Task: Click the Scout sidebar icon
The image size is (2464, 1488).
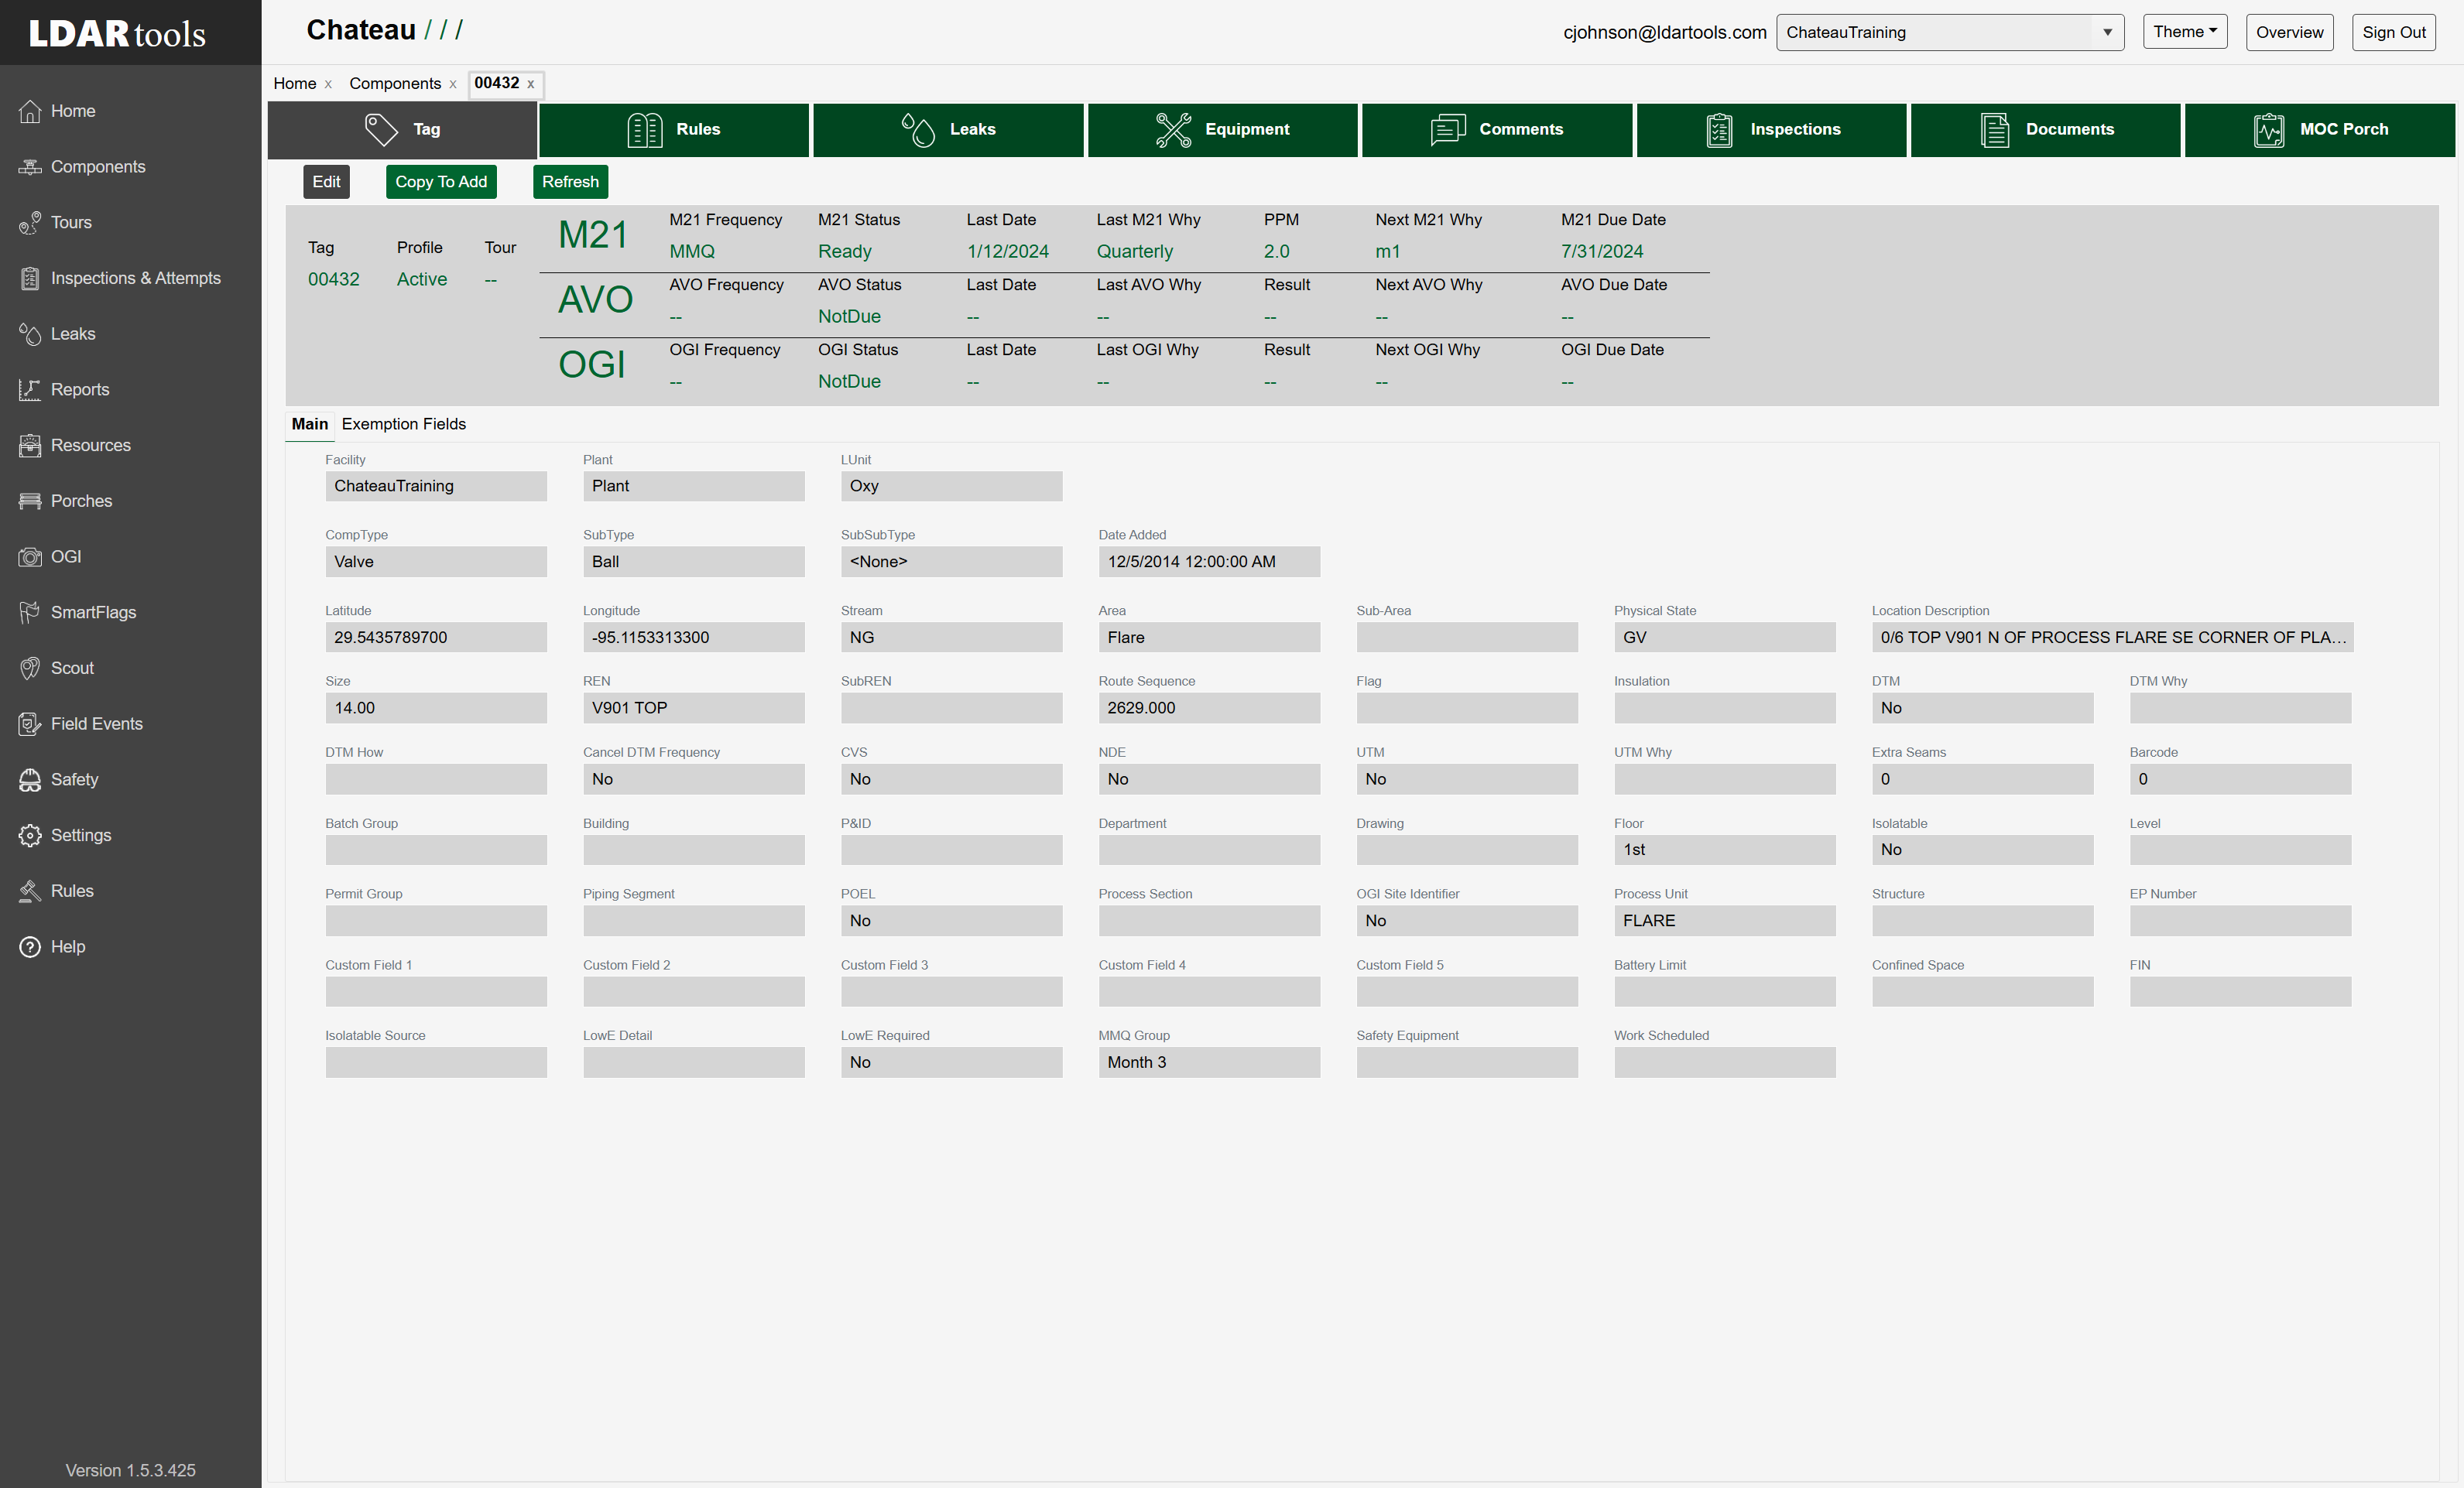Action: pos(30,669)
